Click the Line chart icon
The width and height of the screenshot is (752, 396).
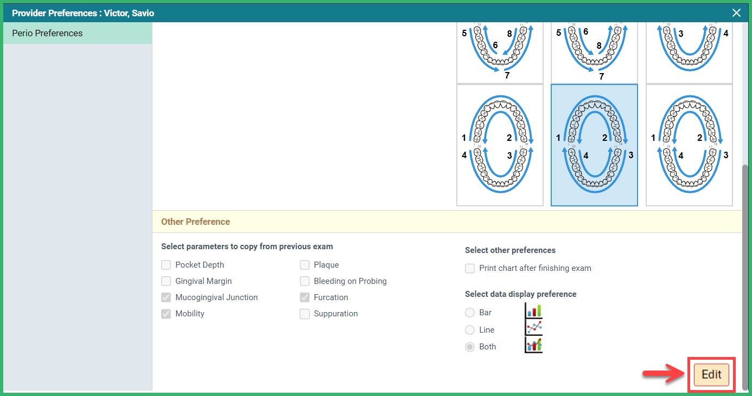coord(534,328)
